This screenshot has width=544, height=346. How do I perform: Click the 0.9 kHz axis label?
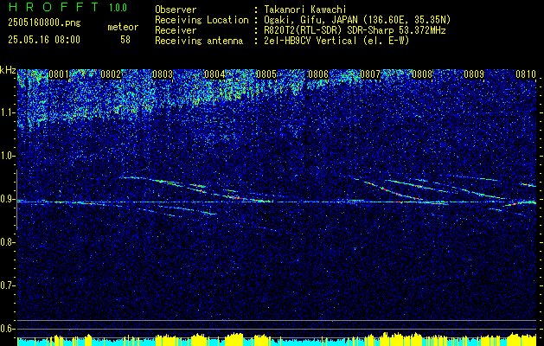tap(8, 199)
